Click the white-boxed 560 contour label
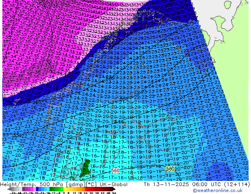 pos(115,171)
